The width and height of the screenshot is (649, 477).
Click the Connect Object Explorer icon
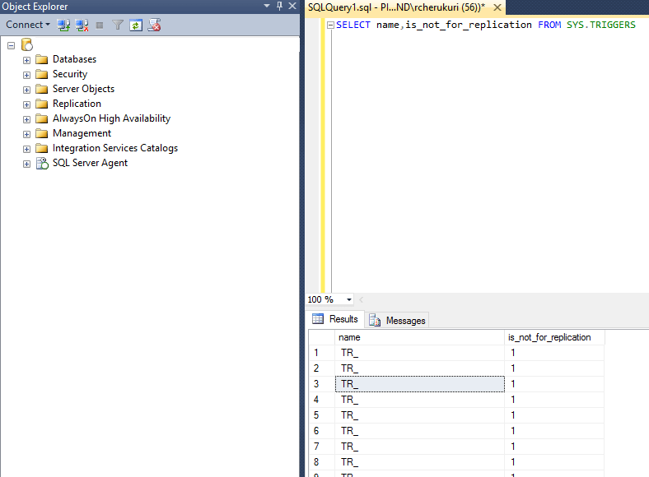click(x=63, y=25)
